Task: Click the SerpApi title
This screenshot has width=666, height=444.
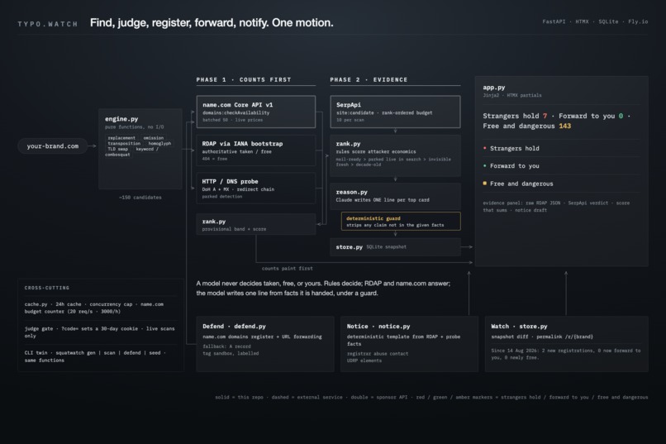Action: 349,105
